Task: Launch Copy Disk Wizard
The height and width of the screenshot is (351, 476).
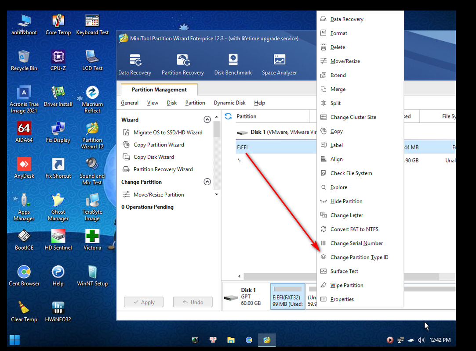Action: (x=148, y=157)
